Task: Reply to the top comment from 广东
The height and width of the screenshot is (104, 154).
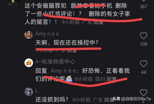Action: coord(99,22)
